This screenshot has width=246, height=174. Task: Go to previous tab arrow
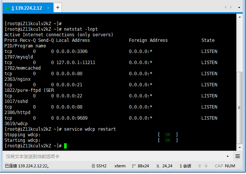226,7
